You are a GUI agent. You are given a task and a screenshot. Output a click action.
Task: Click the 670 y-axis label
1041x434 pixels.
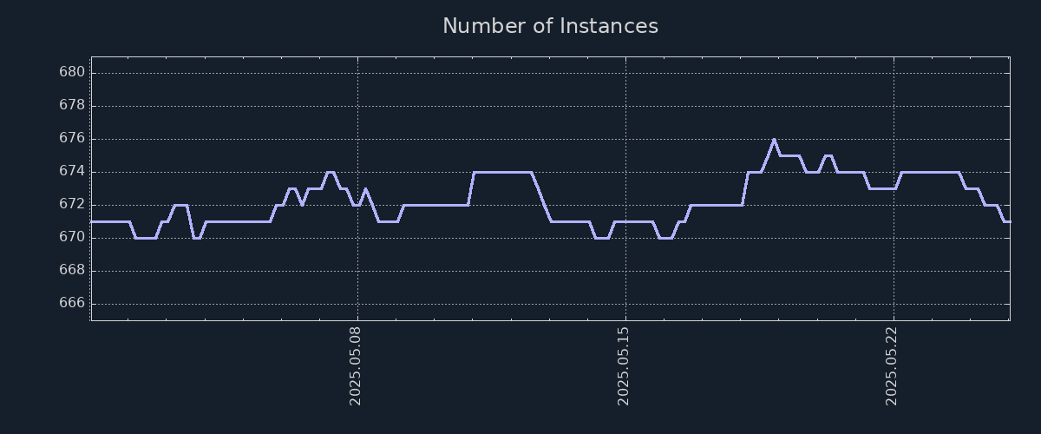tap(72, 237)
